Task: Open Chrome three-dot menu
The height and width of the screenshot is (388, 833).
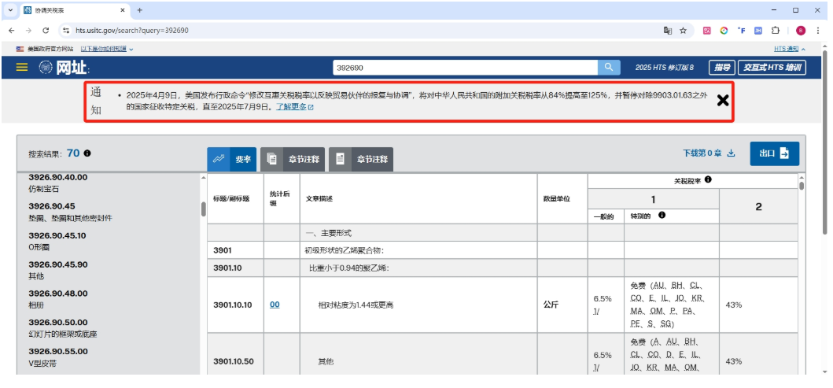Action: 818,31
